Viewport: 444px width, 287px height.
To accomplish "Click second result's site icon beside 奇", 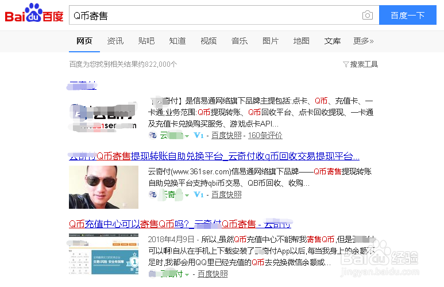I will [153, 194].
